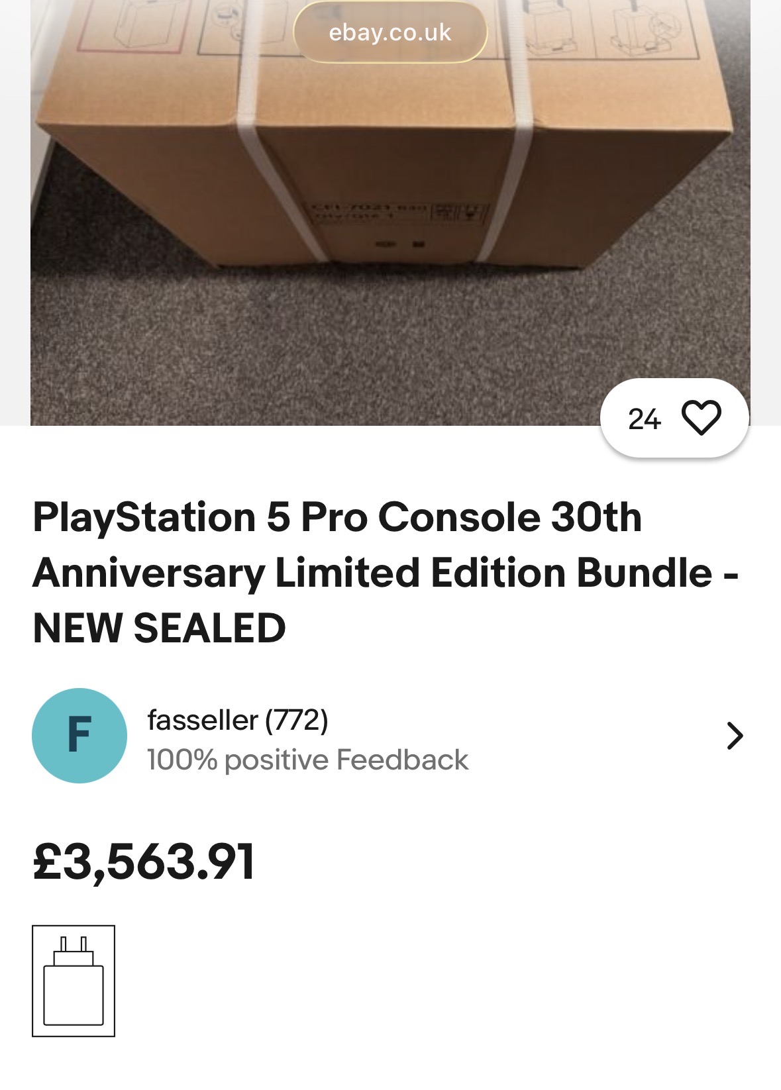
Task: Click the 'NEW SEALED' title line
Action: pos(159,628)
